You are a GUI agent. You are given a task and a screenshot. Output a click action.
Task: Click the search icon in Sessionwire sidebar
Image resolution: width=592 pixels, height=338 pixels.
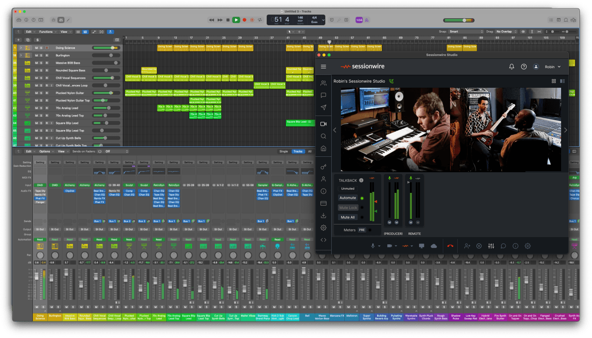tap(323, 135)
